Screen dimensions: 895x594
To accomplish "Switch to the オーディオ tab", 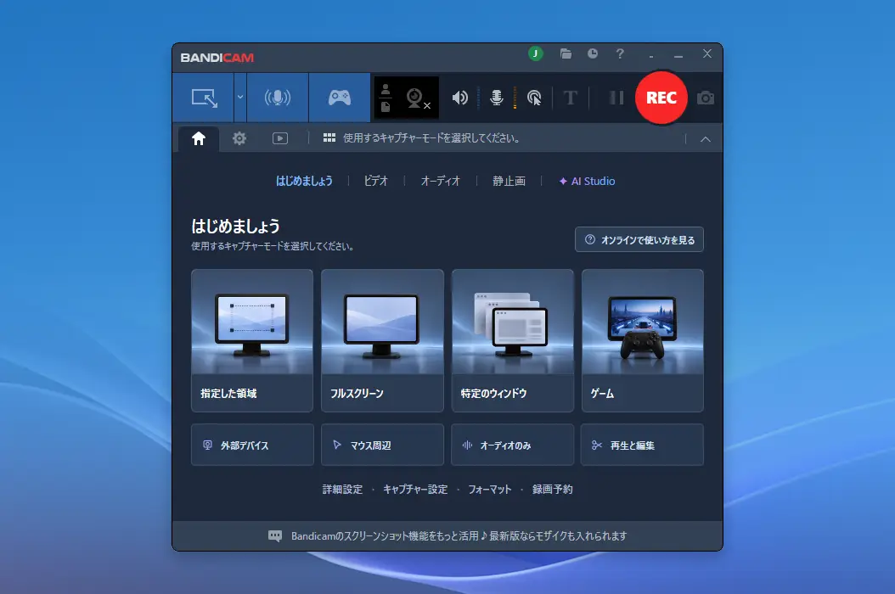I will click(x=440, y=181).
